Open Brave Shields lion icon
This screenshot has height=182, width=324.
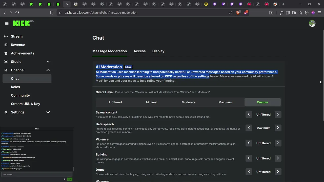pyautogui.click(x=238, y=13)
